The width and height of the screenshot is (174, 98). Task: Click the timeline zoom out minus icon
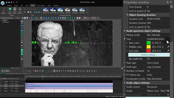tap(4, 71)
